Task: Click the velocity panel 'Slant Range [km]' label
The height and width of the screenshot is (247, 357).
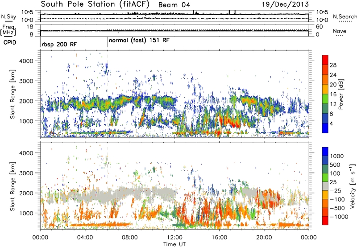Action: [12, 186]
